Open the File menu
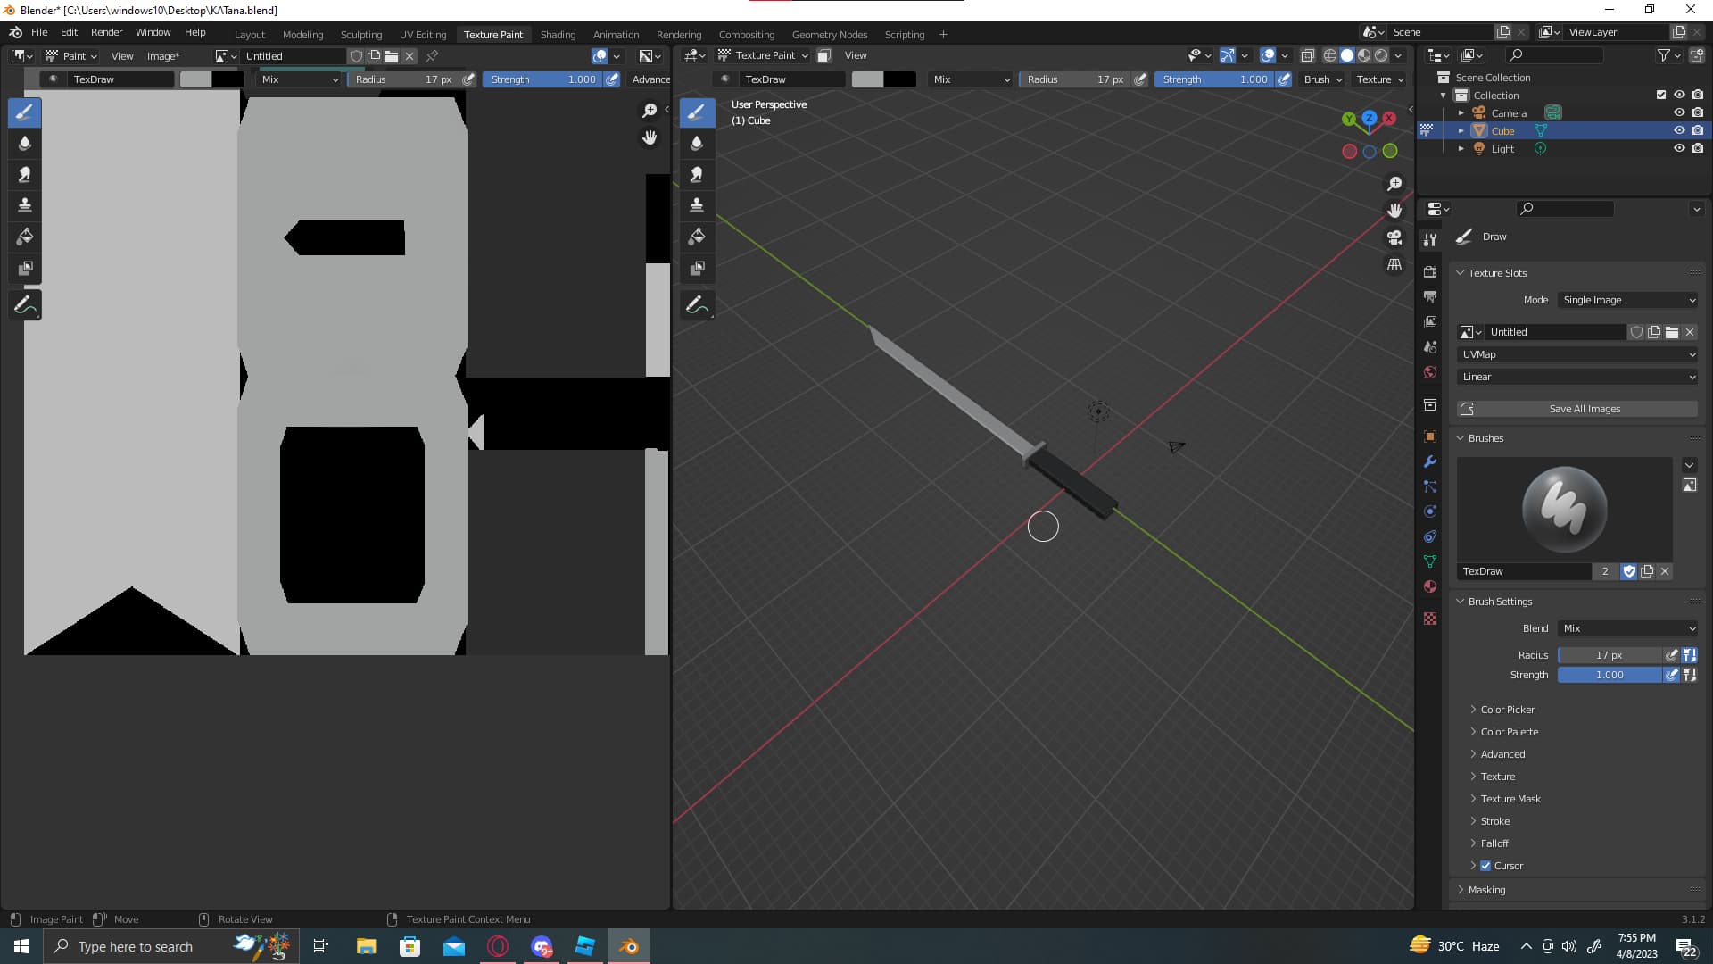1713x964 pixels. pyautogui.click(x=39, y=32)
